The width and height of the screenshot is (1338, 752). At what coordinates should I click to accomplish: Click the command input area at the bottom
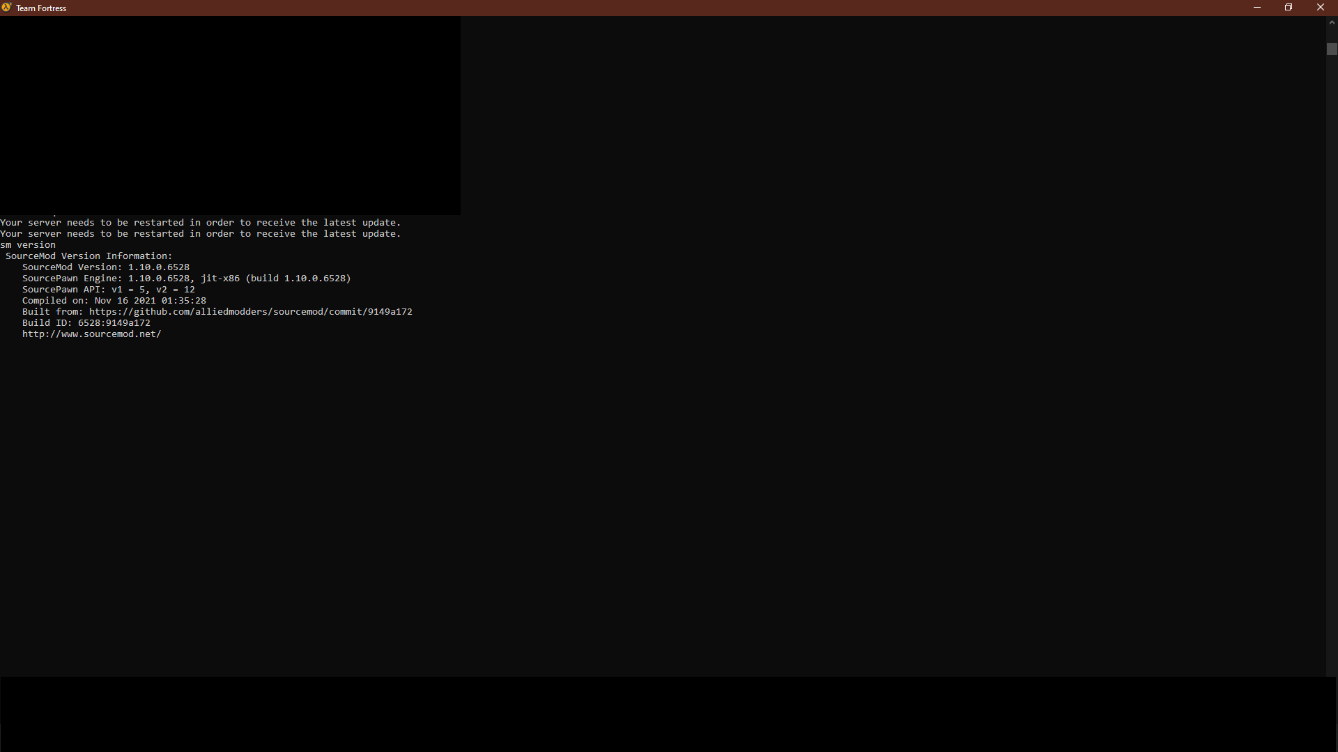pyautogui.click(x=668, y=714)
